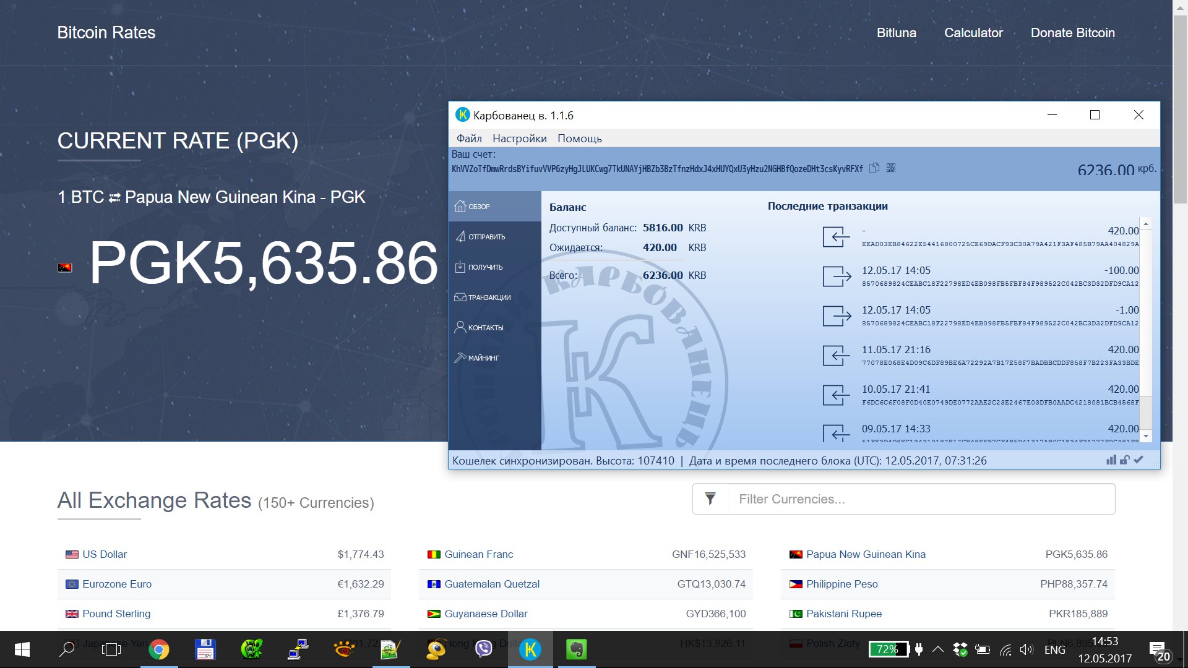This screenshot has height=668, width=1188.
Task: Open the Контакты section
Action: (495, 328)
